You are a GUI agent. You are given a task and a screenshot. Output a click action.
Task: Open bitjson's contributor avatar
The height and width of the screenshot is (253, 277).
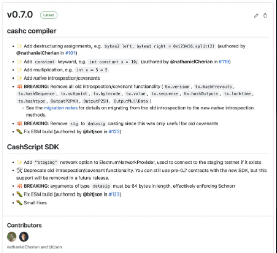click(x=24, y=237)
